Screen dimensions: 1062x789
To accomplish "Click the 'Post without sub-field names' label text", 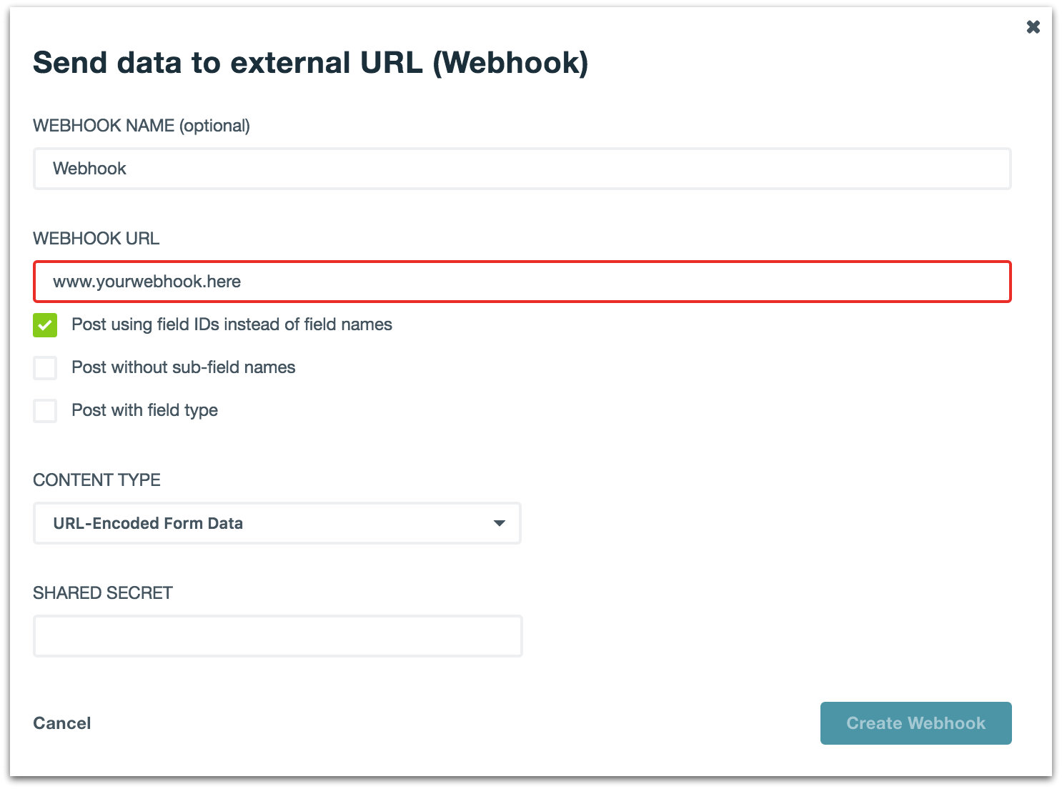I will click(183, 367).
